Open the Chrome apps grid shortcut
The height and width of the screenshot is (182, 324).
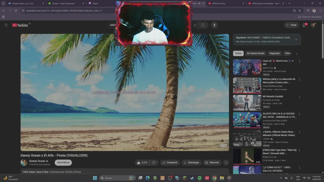click(x=3, y=17)
